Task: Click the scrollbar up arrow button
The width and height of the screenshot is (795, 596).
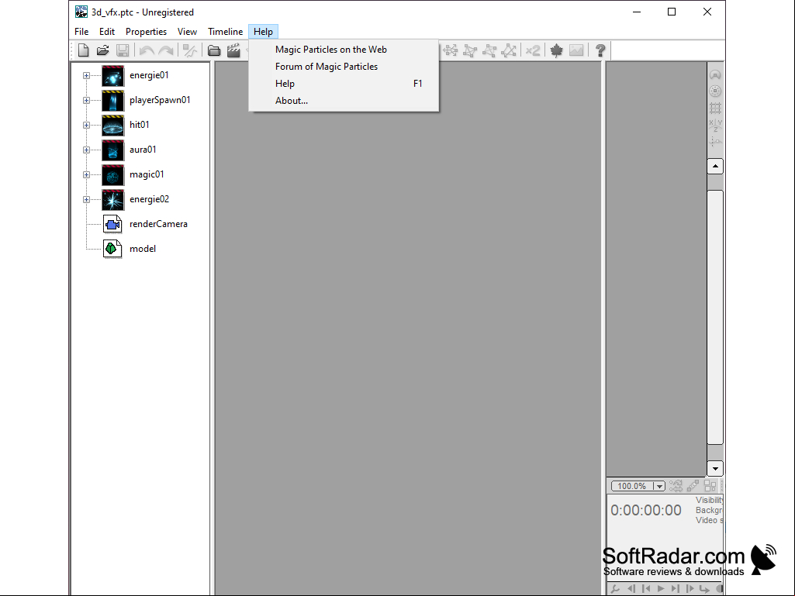Action: pyautogui.click(x=715, y=166)
